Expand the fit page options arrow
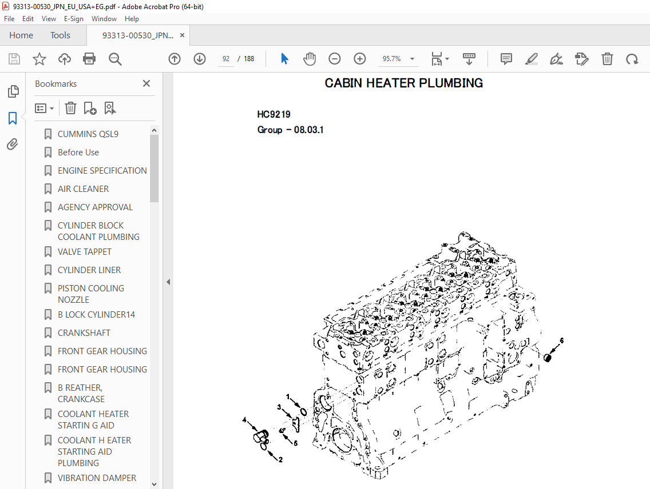Viewport: 650px width, 489px height. pos(447,59)
